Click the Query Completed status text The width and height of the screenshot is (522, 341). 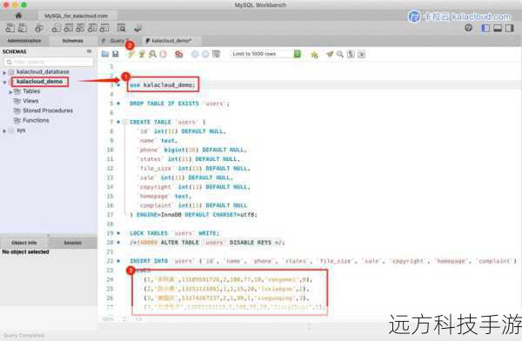[x=23, y=335]
